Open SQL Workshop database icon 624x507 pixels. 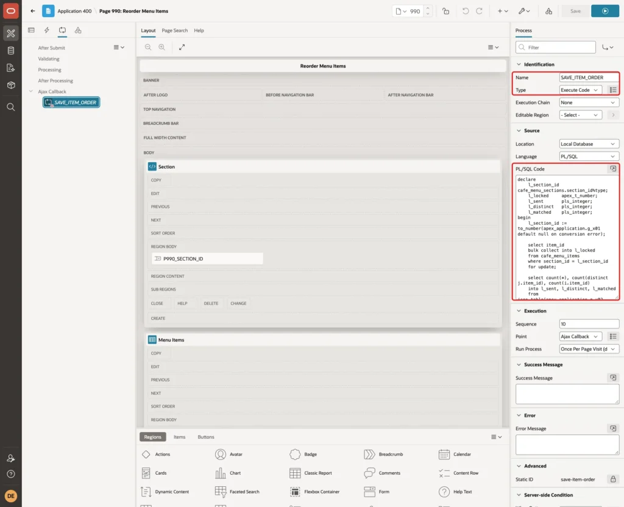[11, 51]
